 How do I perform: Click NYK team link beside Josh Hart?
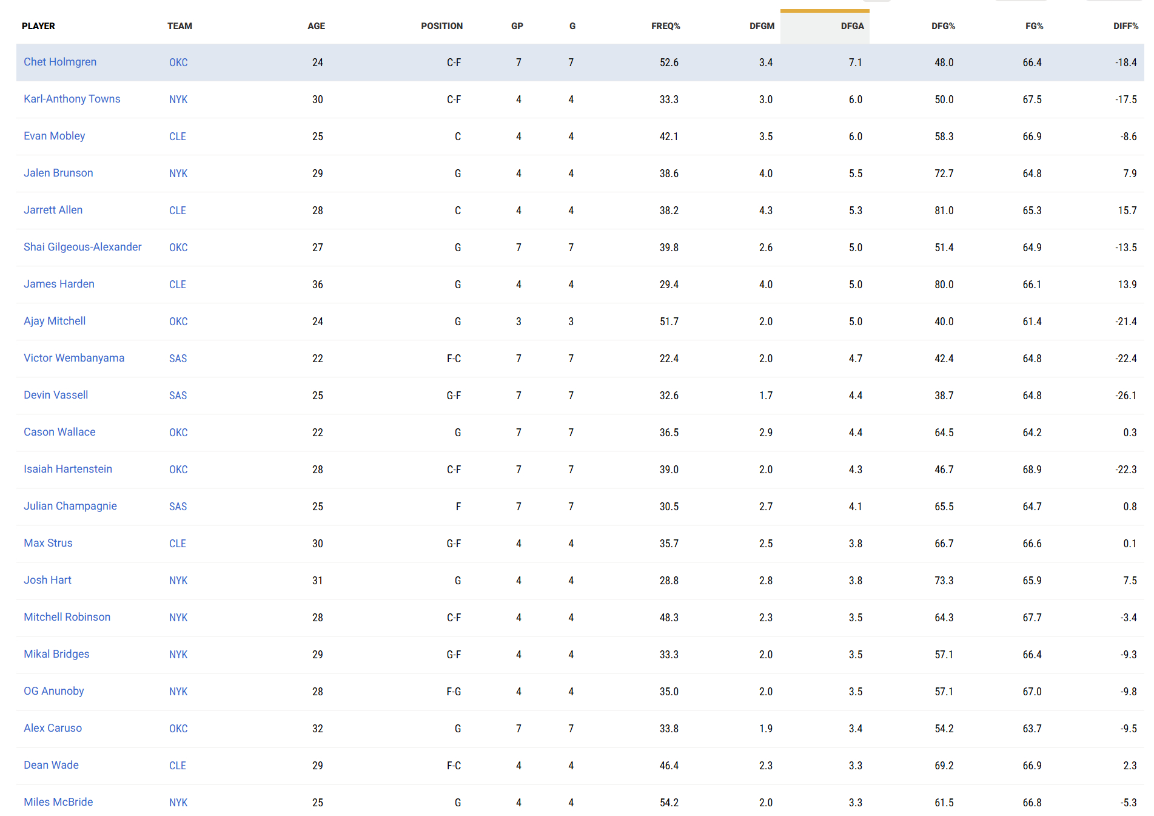point(178,581)
